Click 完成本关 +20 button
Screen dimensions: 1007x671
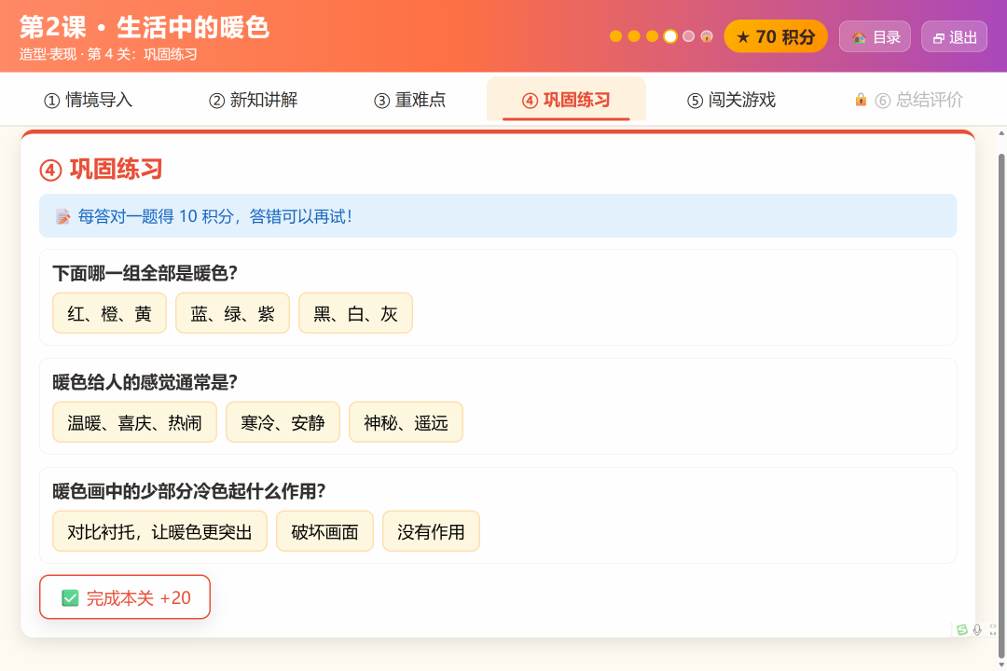tap(125, 597)
